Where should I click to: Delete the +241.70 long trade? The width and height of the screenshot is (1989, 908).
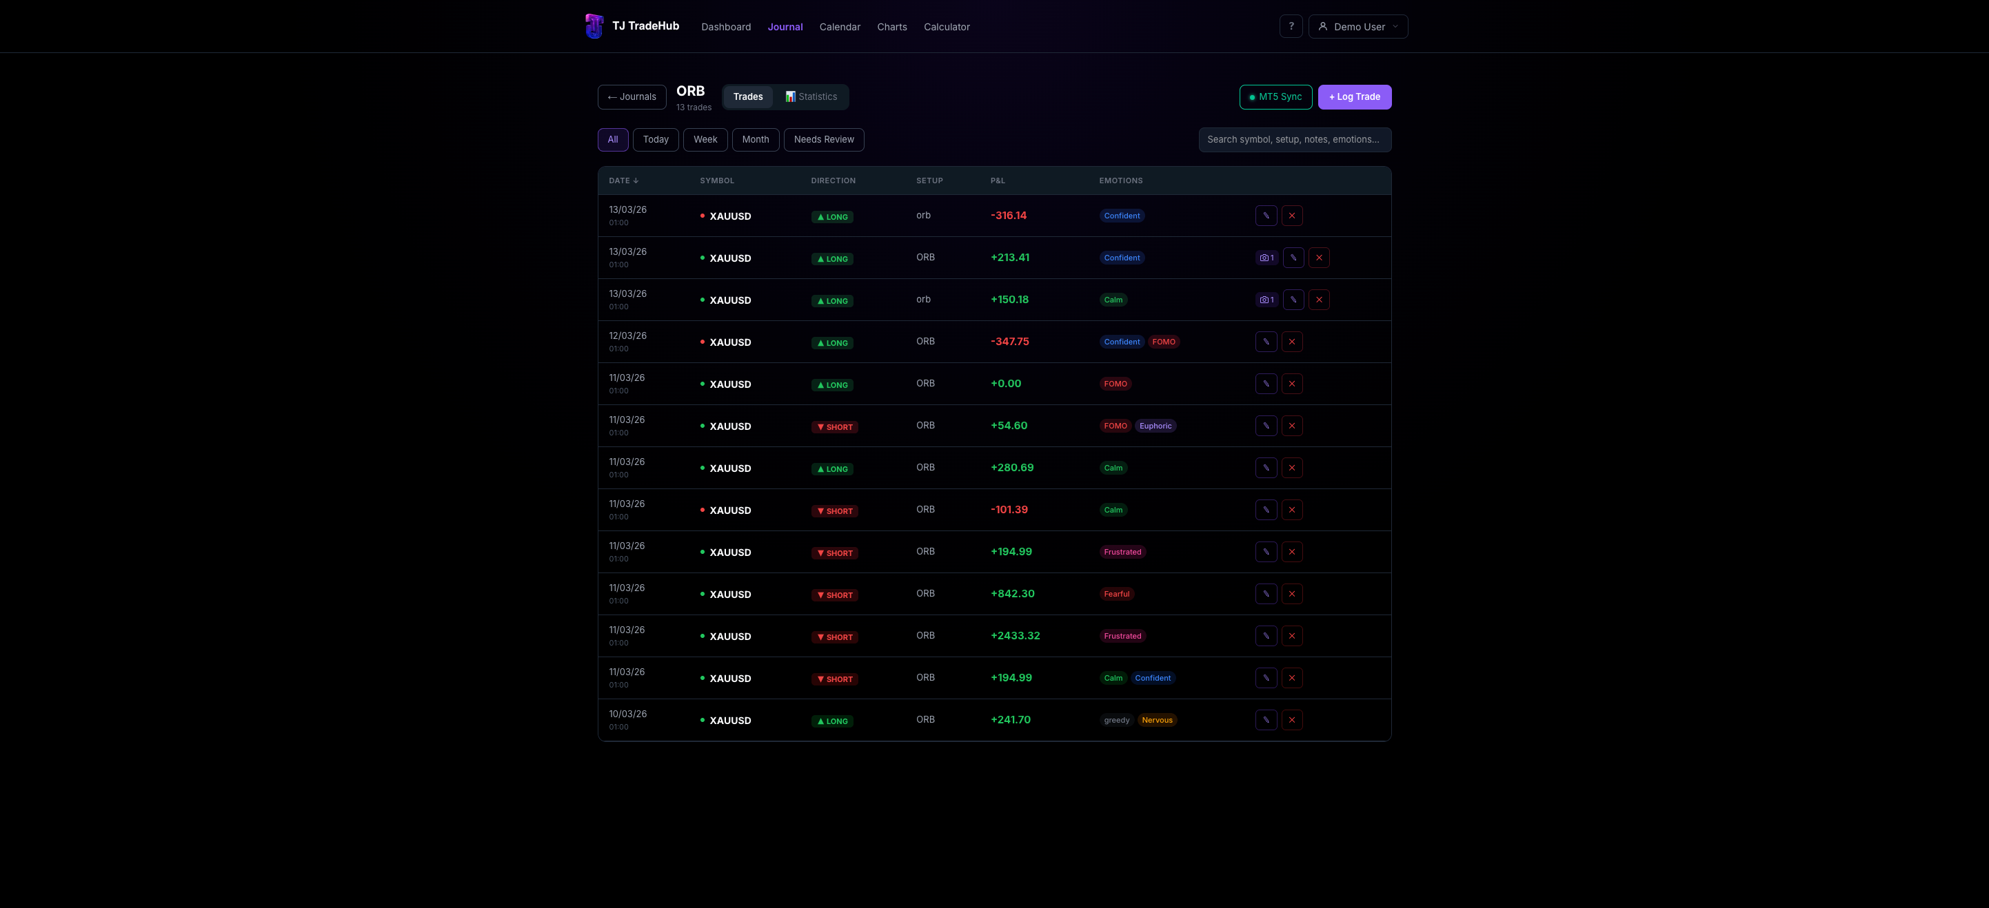click(1292, 721)
